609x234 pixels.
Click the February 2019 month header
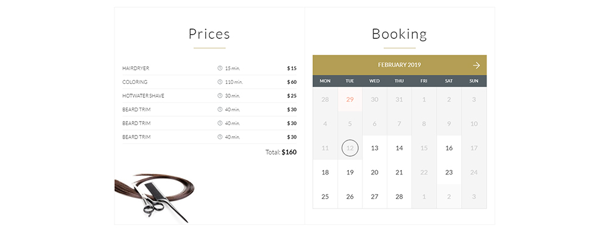pos(400,65)
